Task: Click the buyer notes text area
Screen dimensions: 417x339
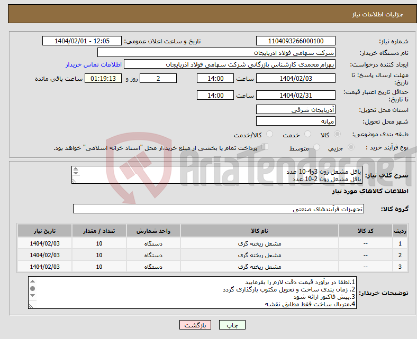Action: pyautogui.click(x=192, y=293)
